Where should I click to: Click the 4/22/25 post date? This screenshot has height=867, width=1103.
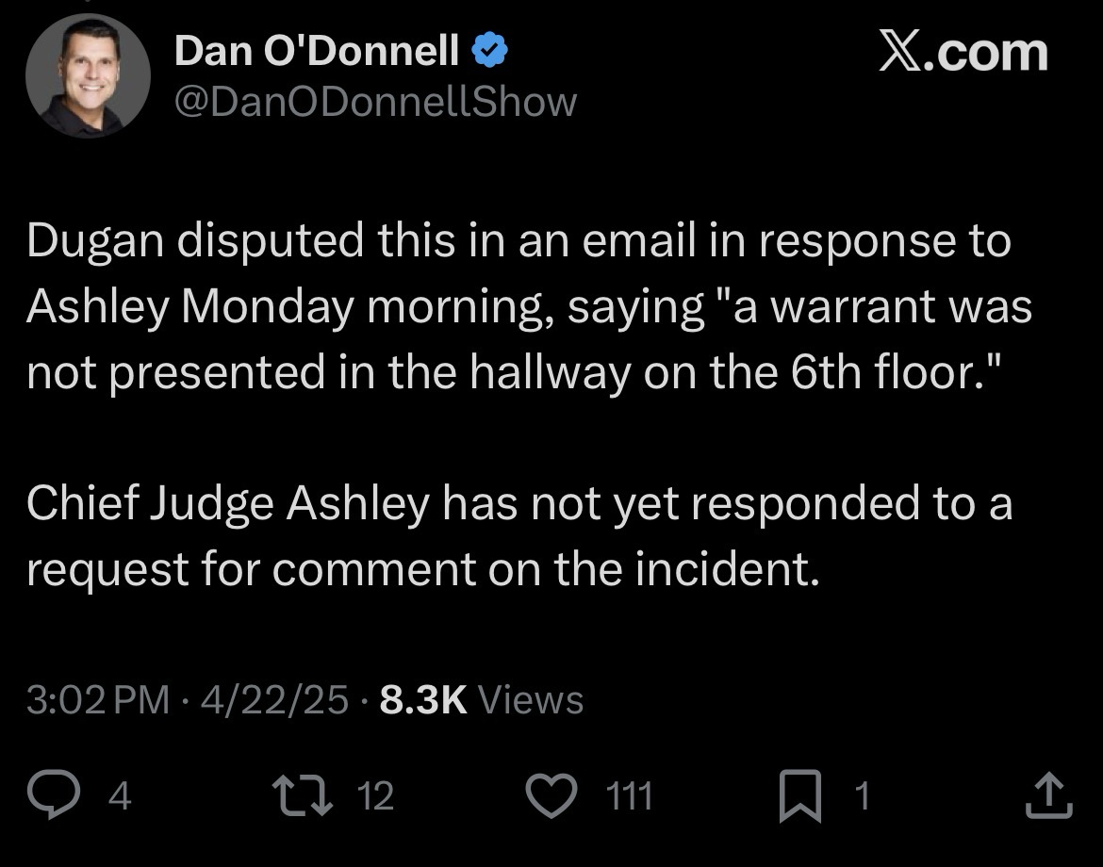click(x=268, y=700)
